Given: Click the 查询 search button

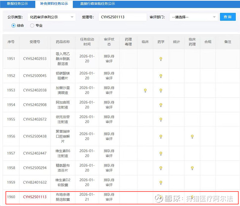Looking at the screenshot, I should pos(228,17).
